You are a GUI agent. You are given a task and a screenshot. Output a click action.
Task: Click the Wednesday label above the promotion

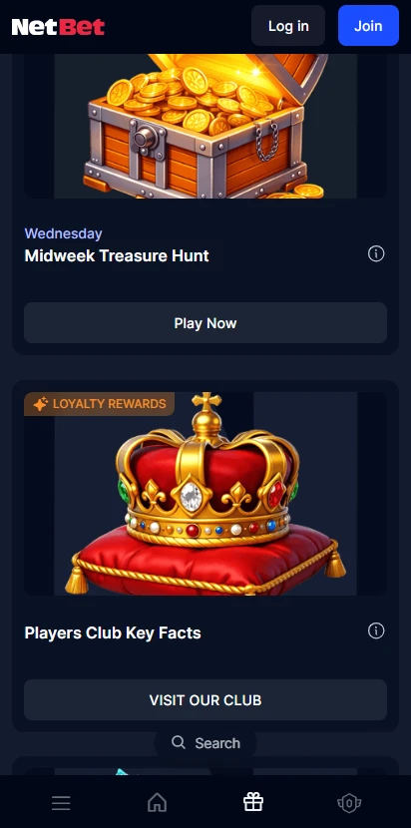[64, 233]
